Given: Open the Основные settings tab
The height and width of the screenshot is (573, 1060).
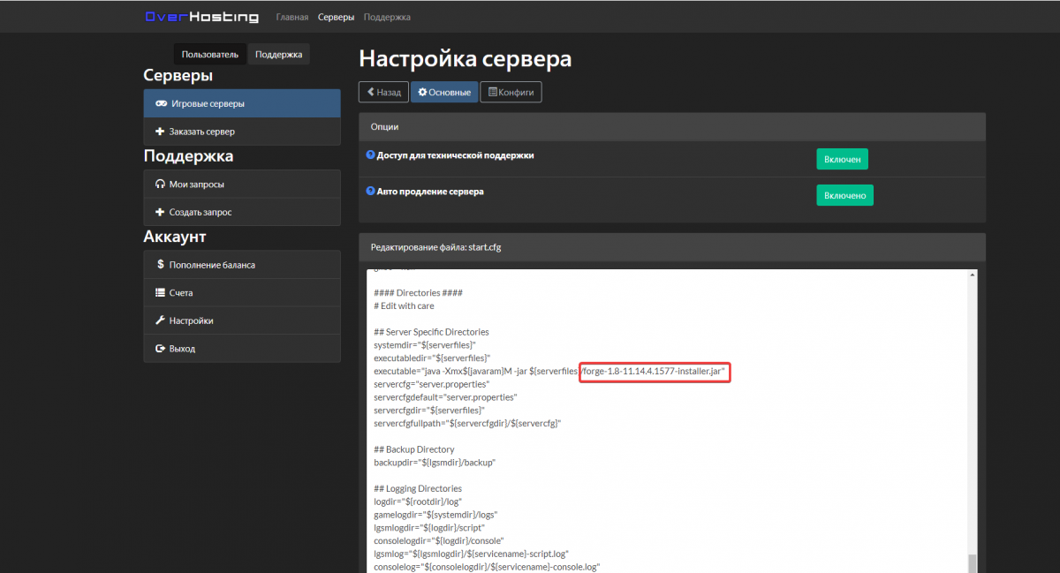Looking at the screenshot, I should click(x=444, y=92).
